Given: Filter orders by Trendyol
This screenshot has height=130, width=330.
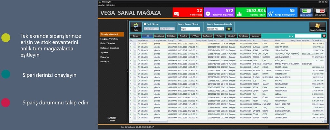Looking at the screenshot, I should (183, 36).
